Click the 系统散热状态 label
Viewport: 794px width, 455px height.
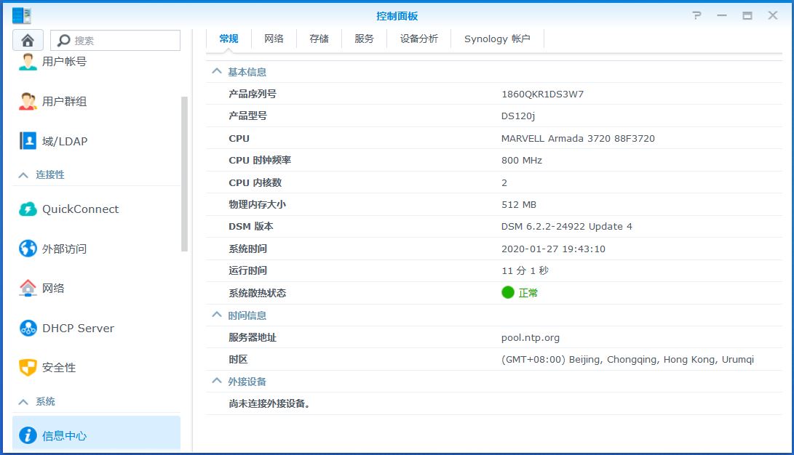[257, 293]
